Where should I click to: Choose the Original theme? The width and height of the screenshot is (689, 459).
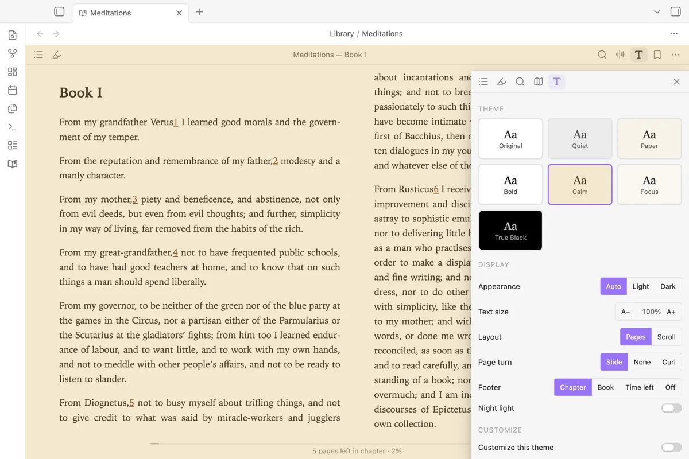[x=510, y=139]
